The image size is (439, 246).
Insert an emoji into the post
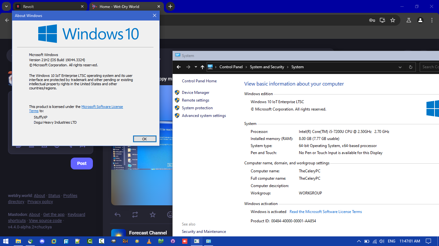[x=57, y=146]
